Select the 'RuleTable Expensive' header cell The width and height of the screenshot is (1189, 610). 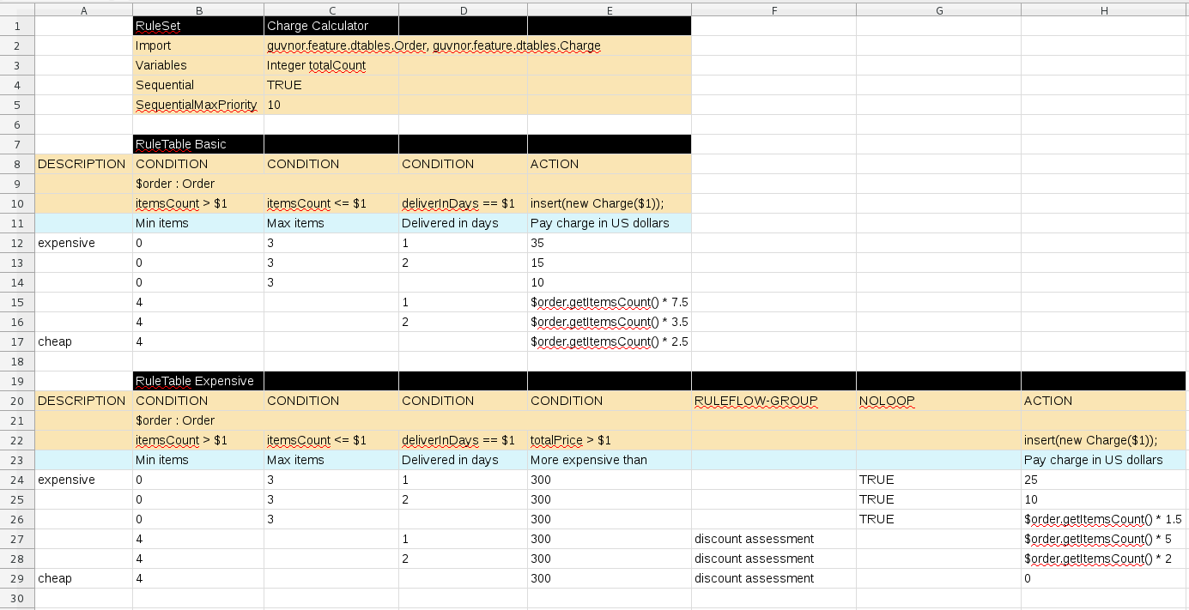[197, 381]
